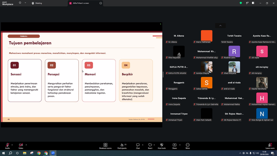Expand the Share options arrow
277x156 pixels.
tap(180, 145)
